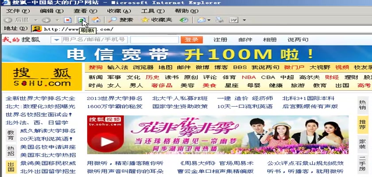Click the media/history globe icon
The height and width of the screenshot is (177, 372).
click(184, 20)
